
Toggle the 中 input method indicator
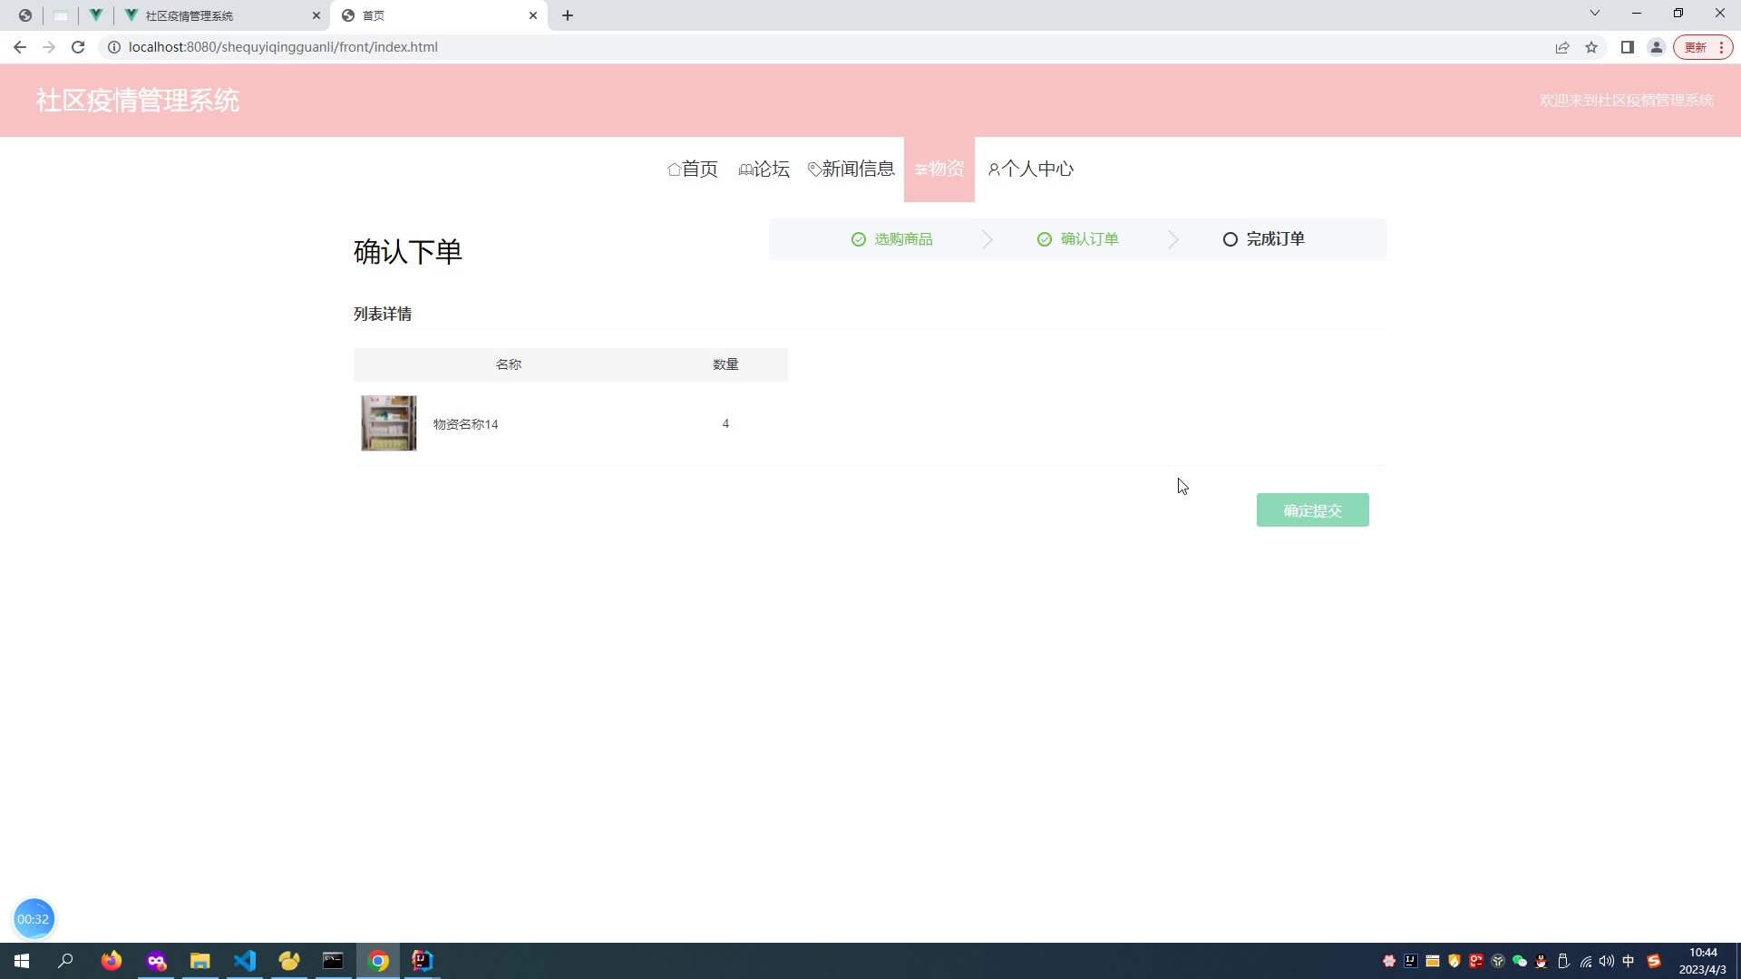tap(1629, 961)
